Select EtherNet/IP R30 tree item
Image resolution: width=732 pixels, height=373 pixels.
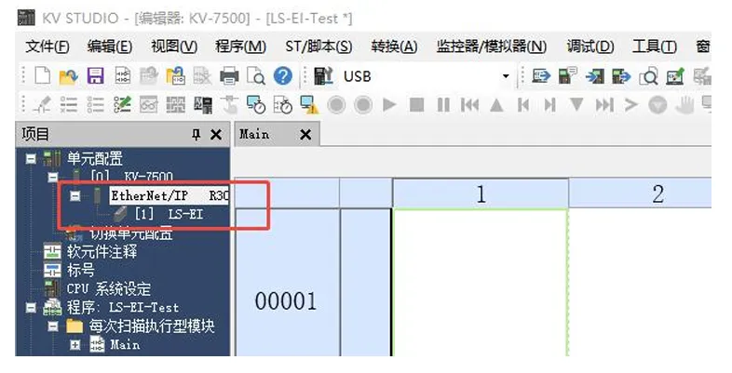pyautogui.click(x=169, y=196)
